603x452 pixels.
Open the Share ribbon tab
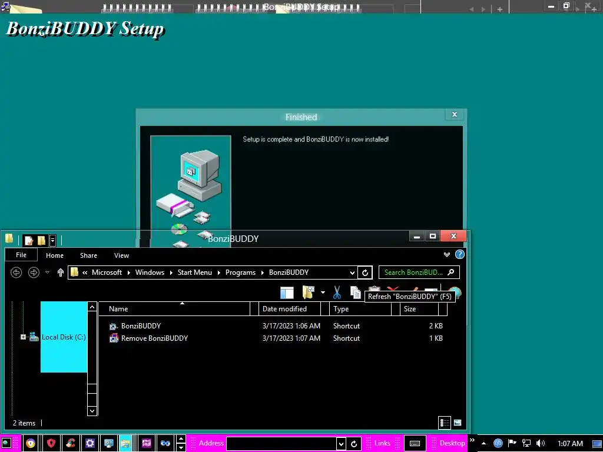[x=88, y=255]
